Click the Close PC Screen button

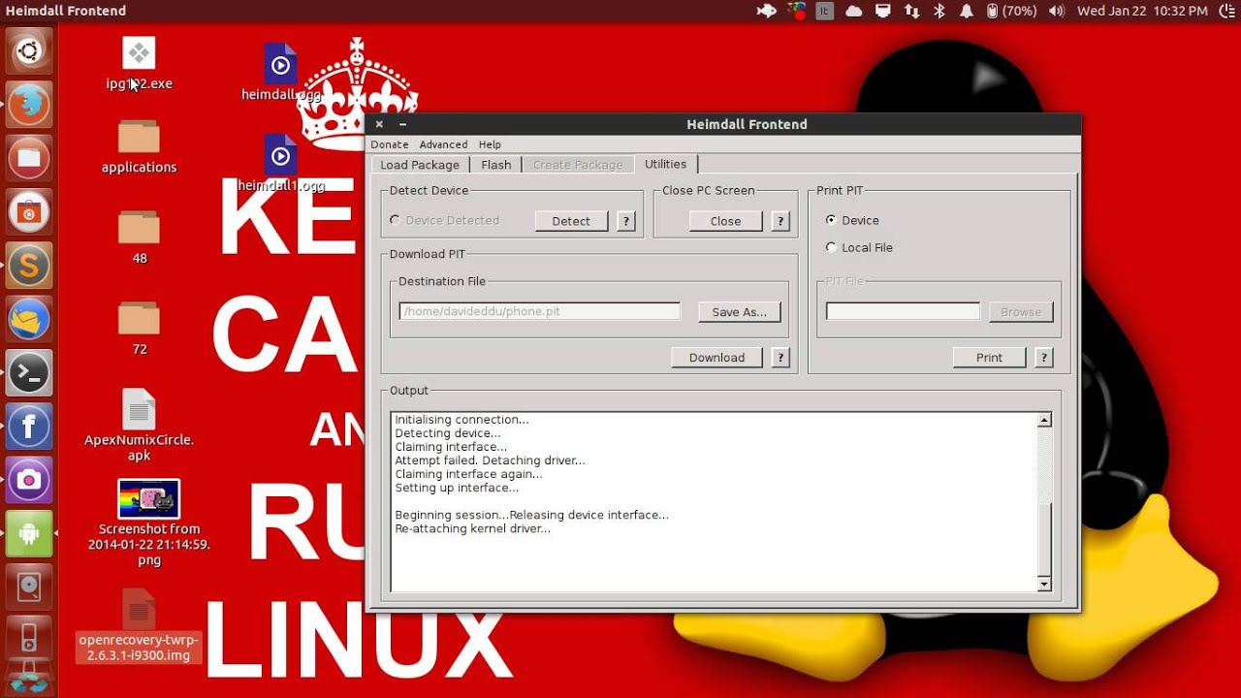[x=725, y=221]
